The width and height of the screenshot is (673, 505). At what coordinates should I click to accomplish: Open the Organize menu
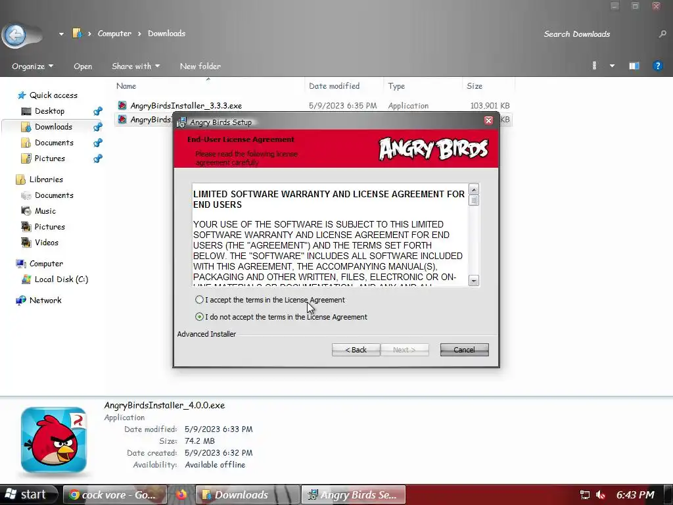(x=33, y=66)
